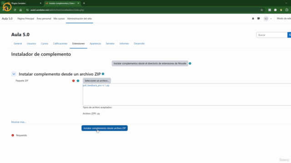This screenshot has width=291, height=163.
Task: Open the Página Principal nav item
Action: click(25, 19)
